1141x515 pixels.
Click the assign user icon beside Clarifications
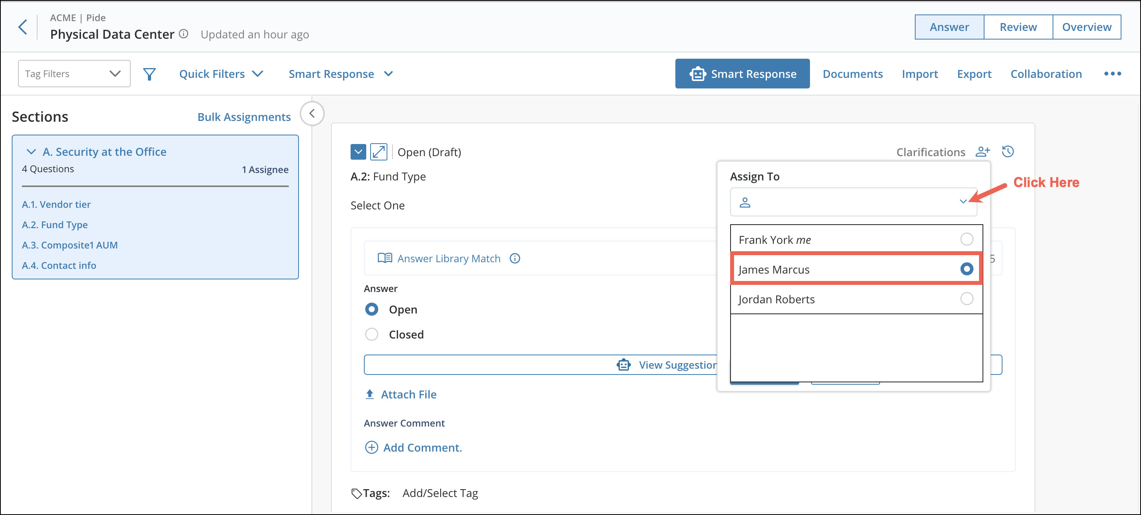tap(983, 152)
